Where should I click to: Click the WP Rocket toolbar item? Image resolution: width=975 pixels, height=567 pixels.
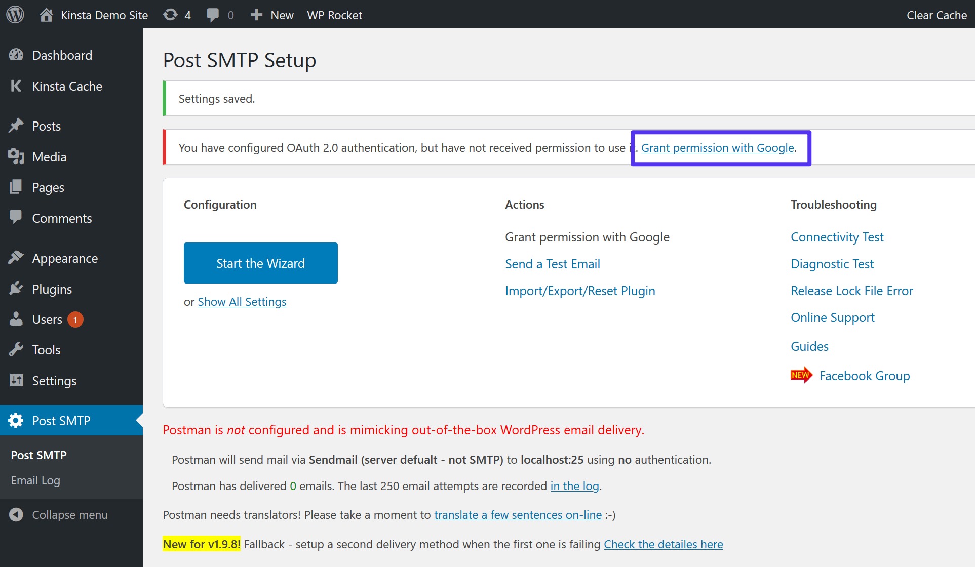(334, 15)
